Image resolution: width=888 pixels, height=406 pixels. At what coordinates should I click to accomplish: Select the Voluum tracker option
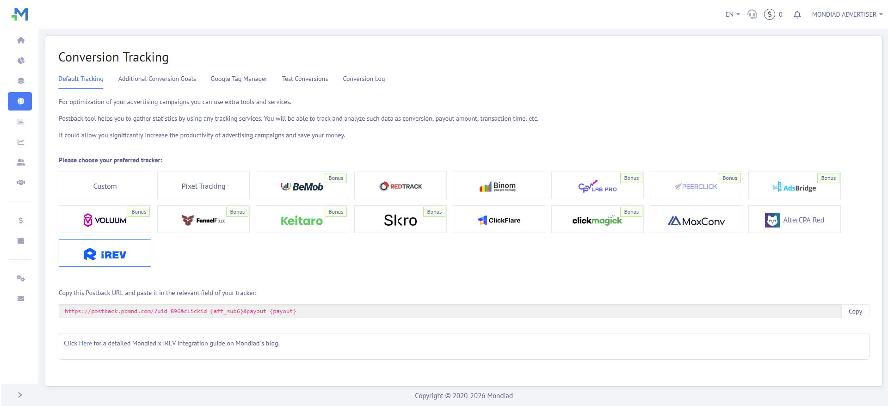point(105,220)
